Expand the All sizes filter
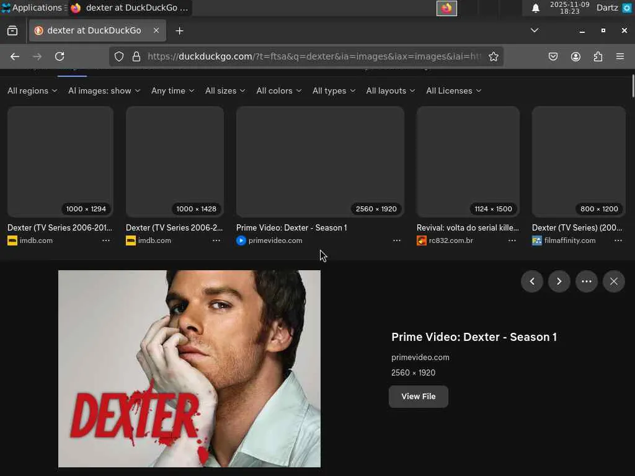 (225, 90)
